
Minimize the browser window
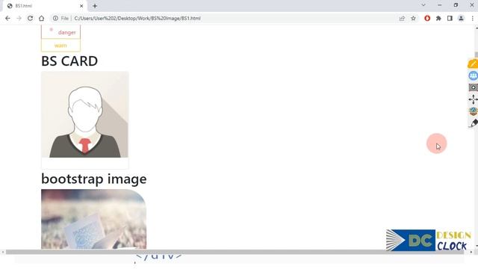(440, 5)
